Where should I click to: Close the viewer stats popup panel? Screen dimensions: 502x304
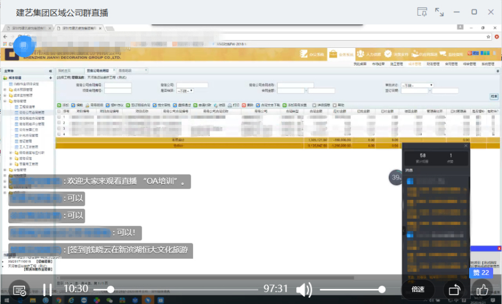pyautogui.click(x=466, y=146)
